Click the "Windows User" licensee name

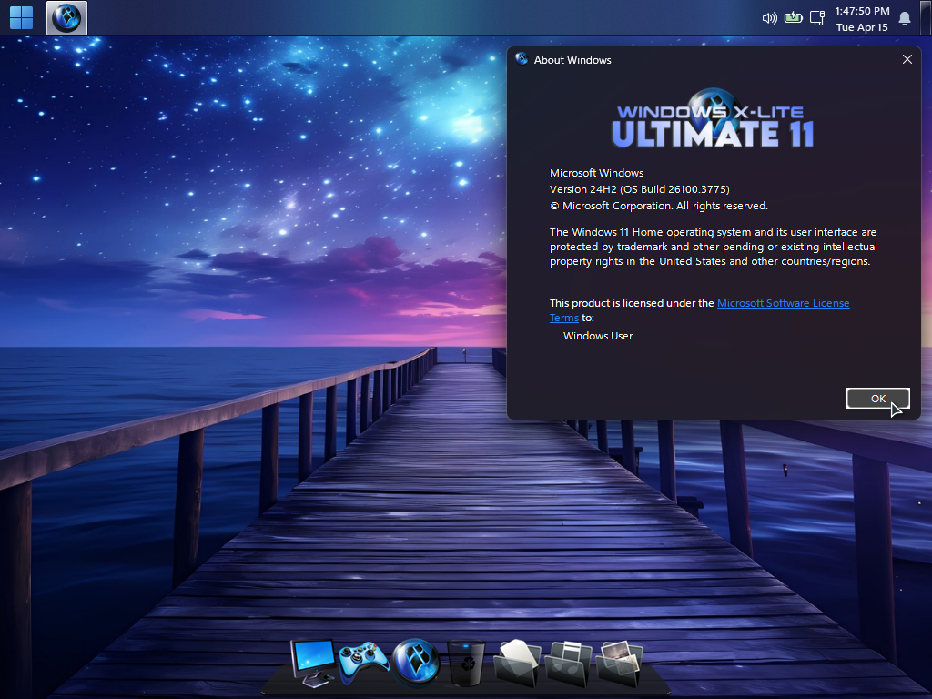598,336
